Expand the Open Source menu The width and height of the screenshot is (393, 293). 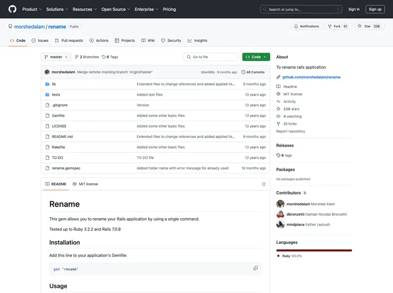coord(115,9)
